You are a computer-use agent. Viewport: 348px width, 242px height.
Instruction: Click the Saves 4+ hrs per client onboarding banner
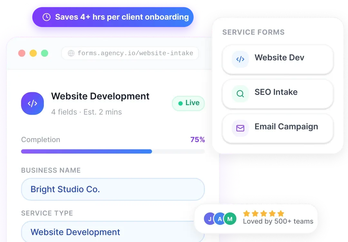(113, 17)
